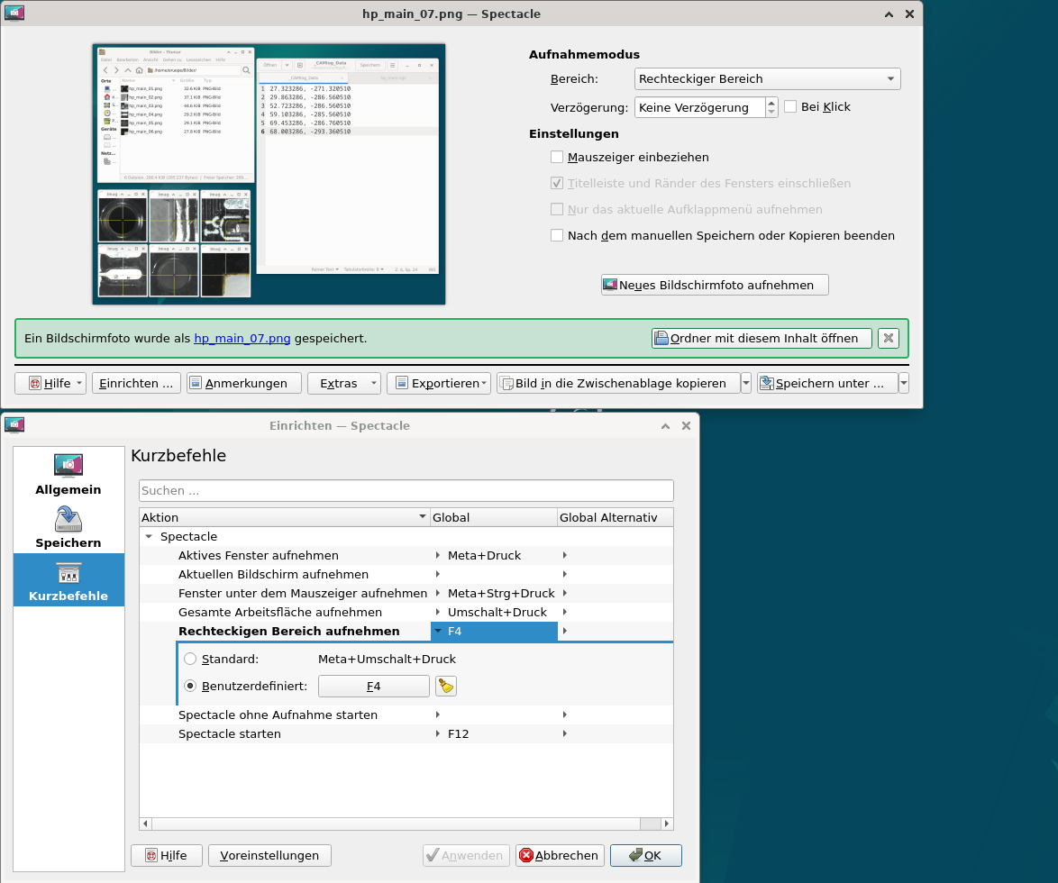Open the Bereich capture mode dropdown

pyautogui.click(x=767, y=79)
